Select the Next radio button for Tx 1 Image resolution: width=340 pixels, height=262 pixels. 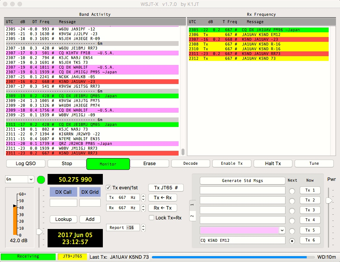click(292, 191)
